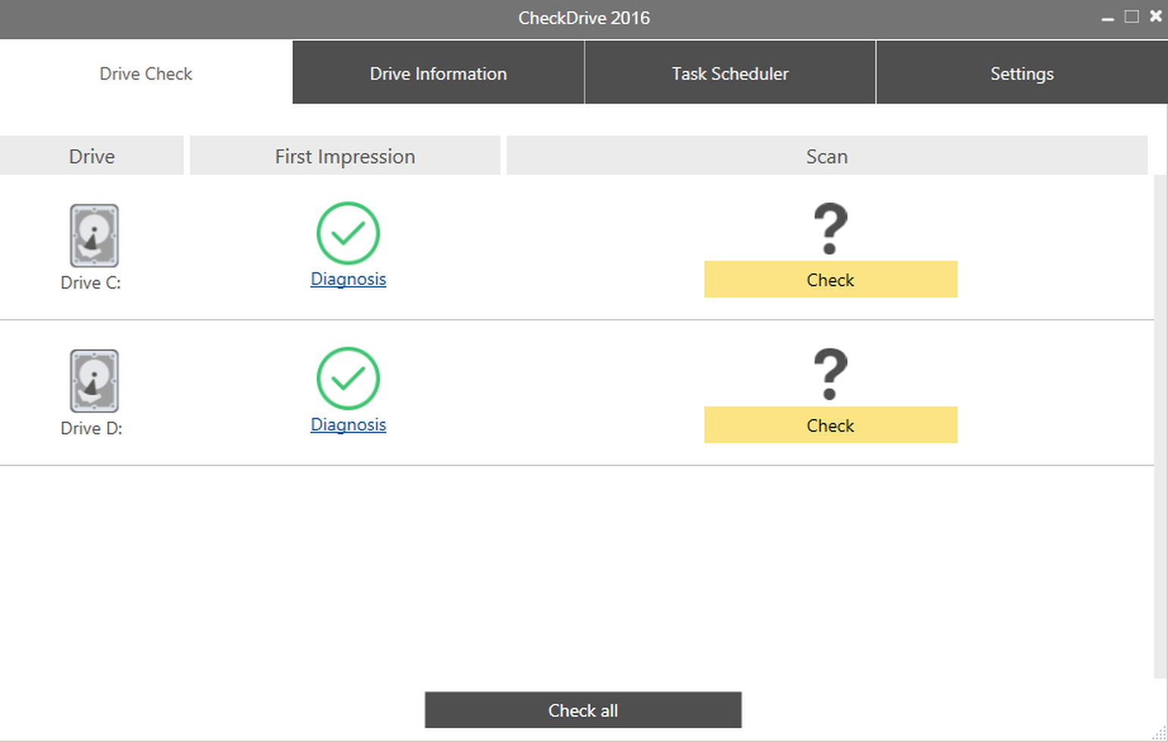
Task: Click the window resize grip in the corner
Action: click(x=1160, y=734)
